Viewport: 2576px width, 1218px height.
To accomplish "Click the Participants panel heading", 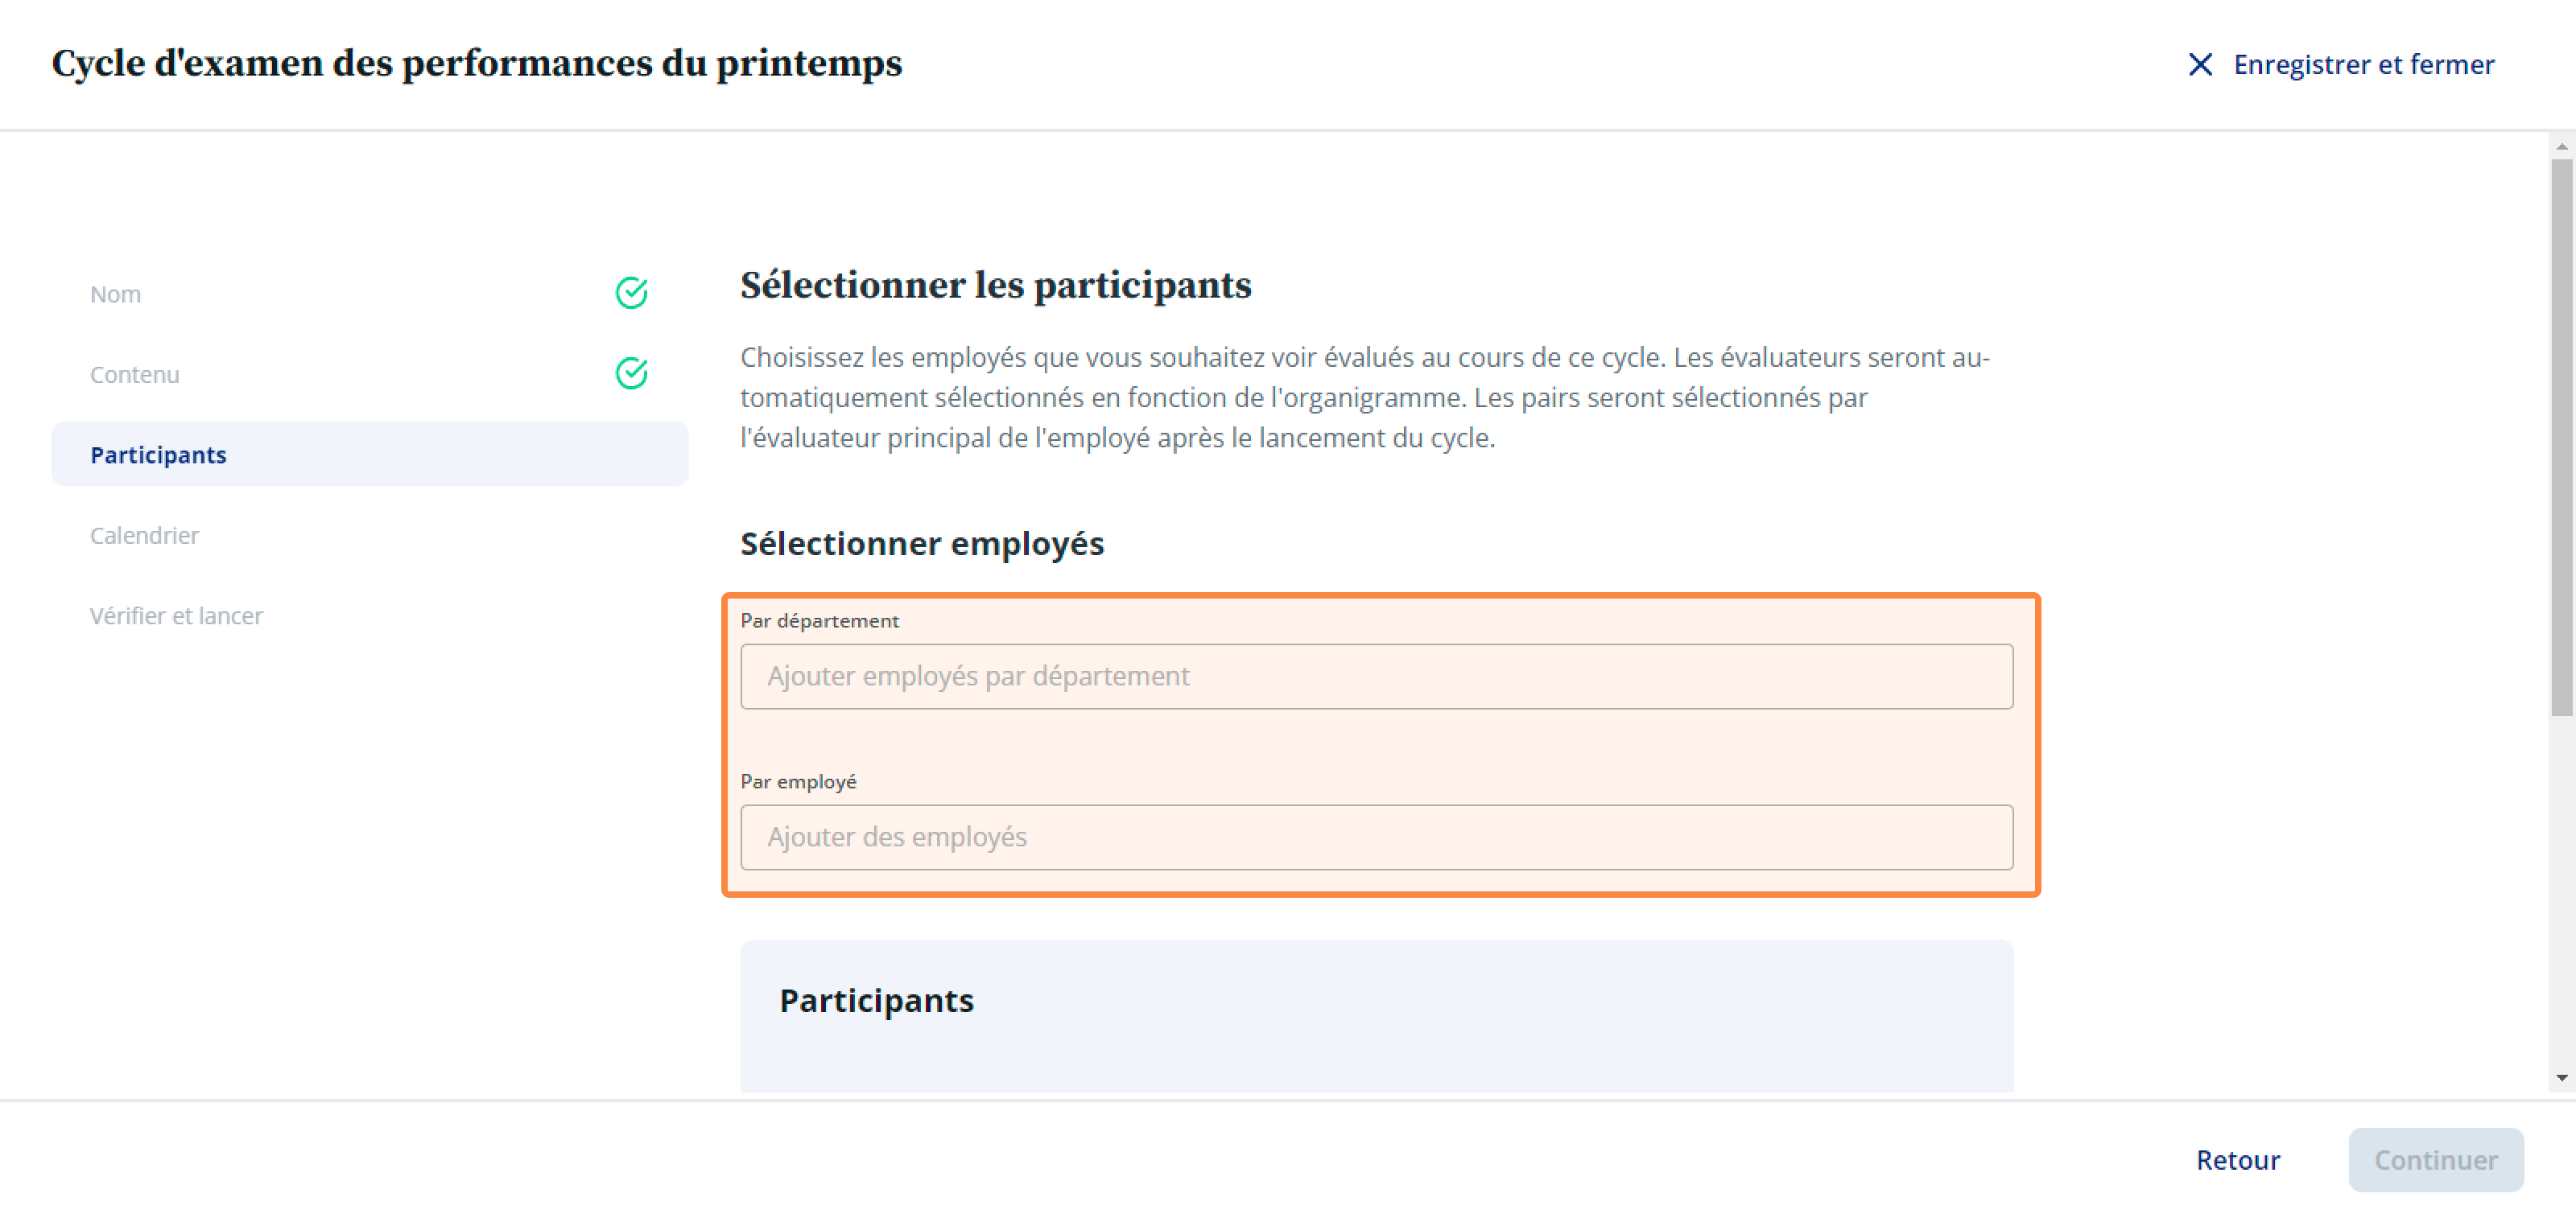I will click(876, 1000).
